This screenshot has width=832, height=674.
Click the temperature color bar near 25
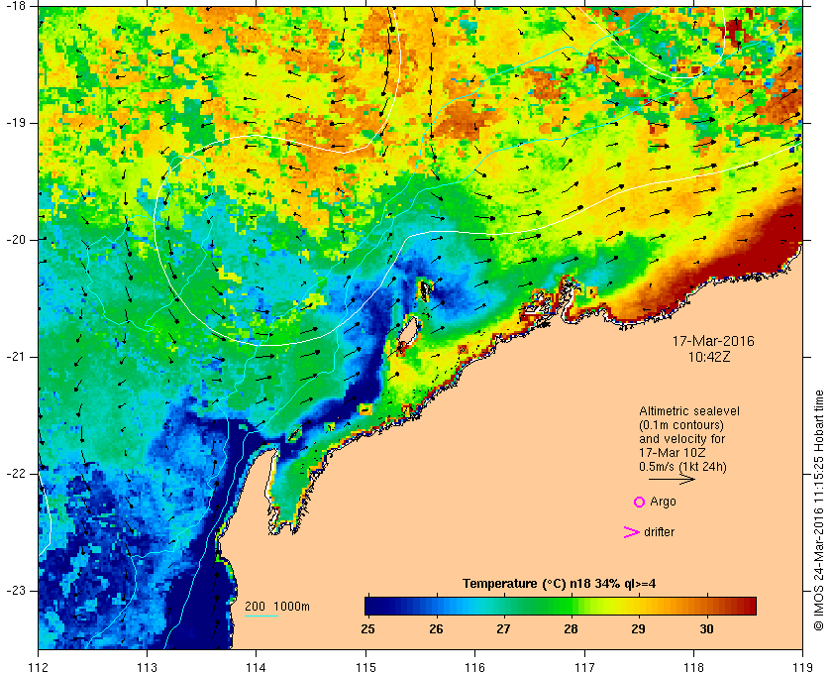[x=369, y=606]
